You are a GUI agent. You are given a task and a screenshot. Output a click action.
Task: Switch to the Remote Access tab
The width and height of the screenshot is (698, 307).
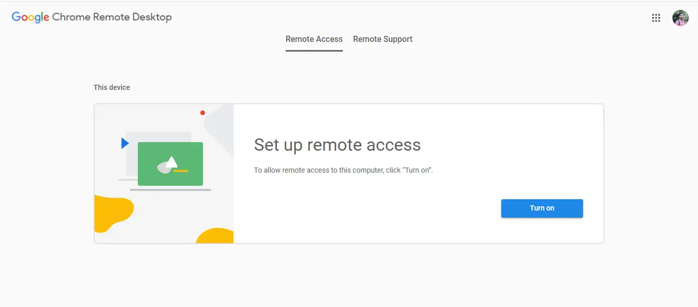click(314, 39)
